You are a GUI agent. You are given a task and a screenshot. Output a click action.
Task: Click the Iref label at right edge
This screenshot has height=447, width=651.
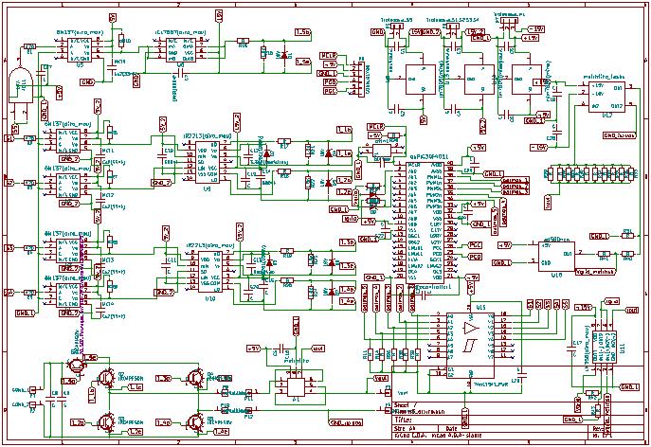tap(632, 310)
